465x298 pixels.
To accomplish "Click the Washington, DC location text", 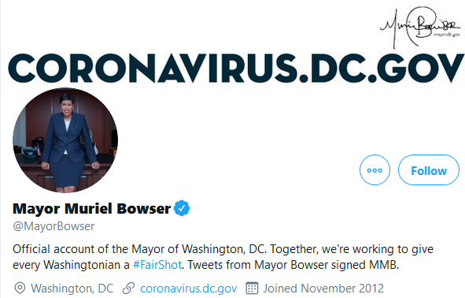I will (72, 289).
